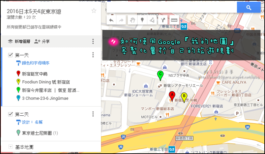
Task: Open the 第二天 layer options menu
Action: tap(93, 114)
